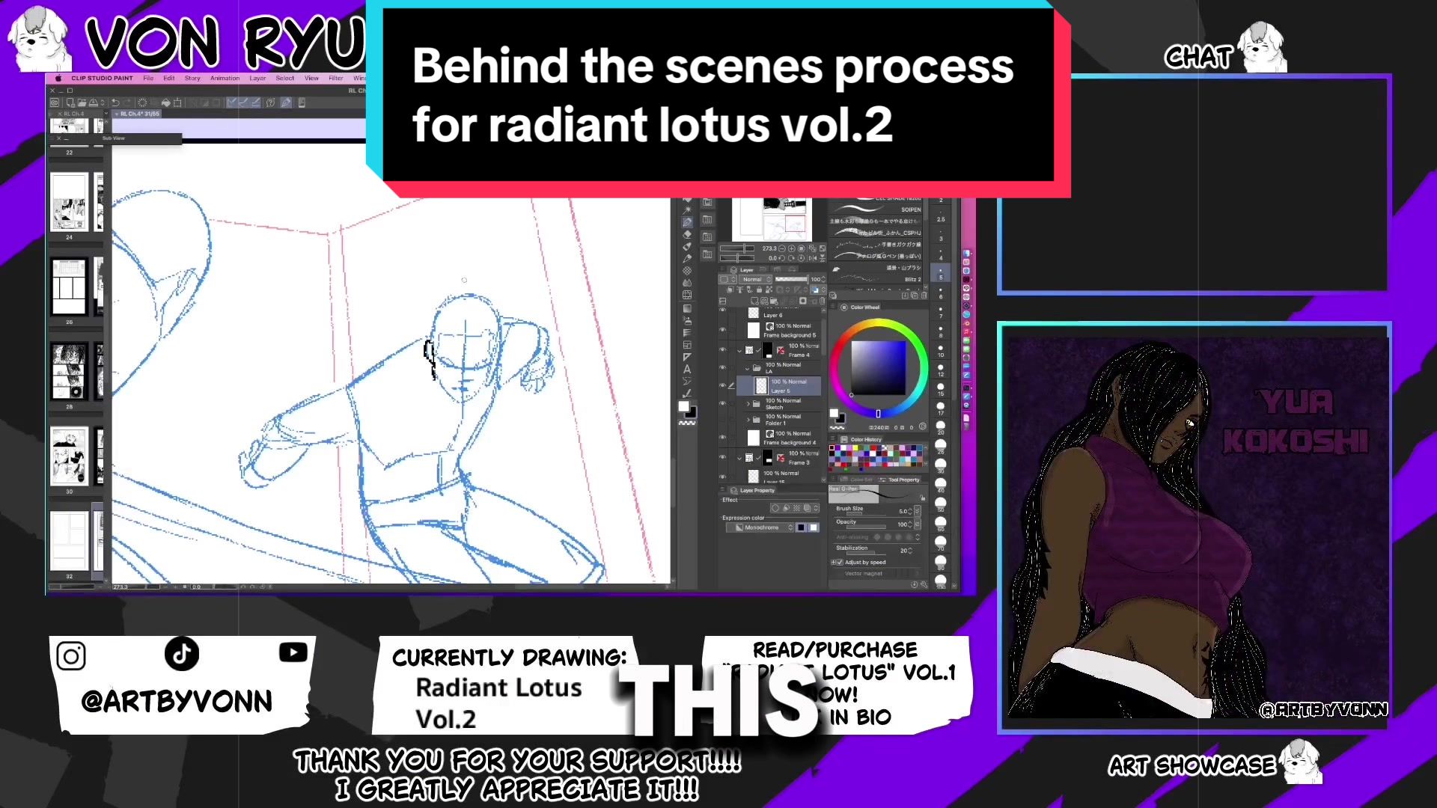Switch to RL Ch.4* 31/55 canvas tab
Viewport: 1437px width, 808px height.
140,114
